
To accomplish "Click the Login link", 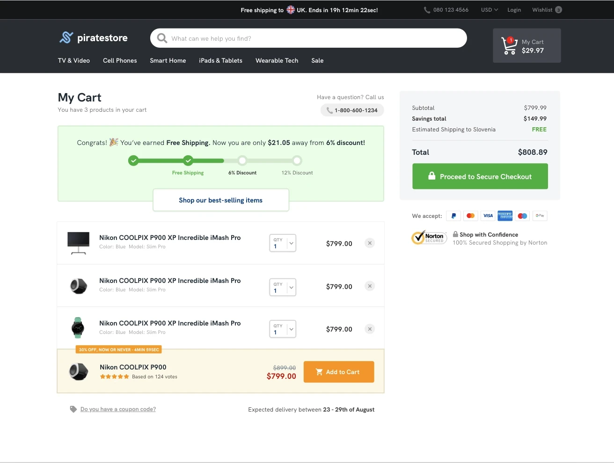I will click(x=514, y=10).
